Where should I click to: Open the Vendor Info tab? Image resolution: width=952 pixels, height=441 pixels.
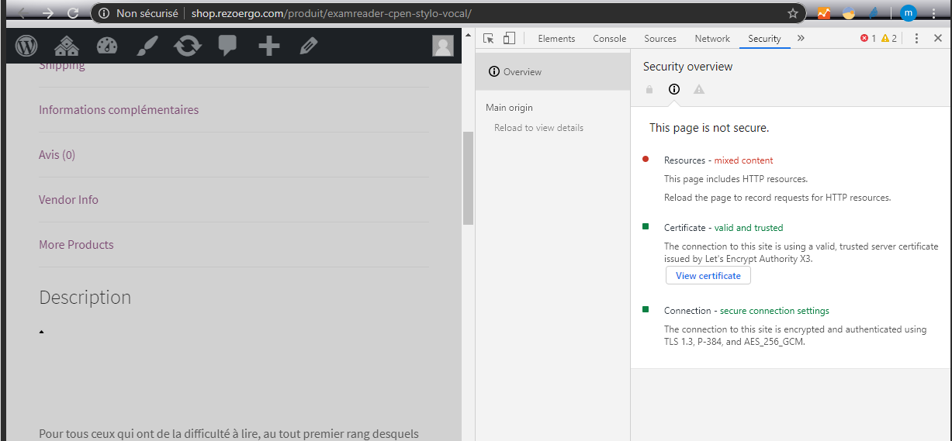point(68,200)
